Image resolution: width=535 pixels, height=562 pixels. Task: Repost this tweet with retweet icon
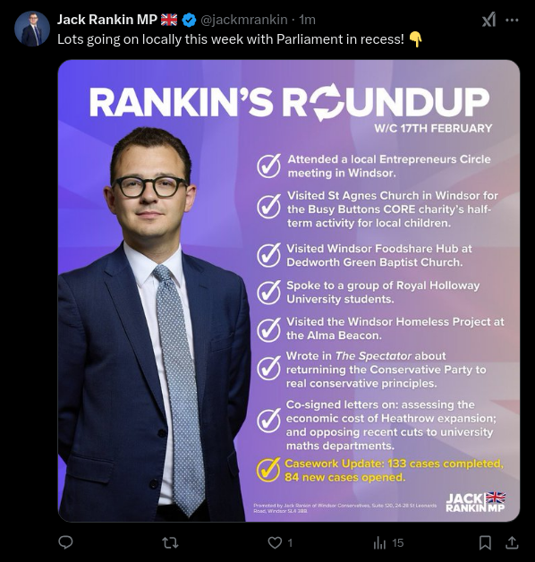tap(170, 543)
